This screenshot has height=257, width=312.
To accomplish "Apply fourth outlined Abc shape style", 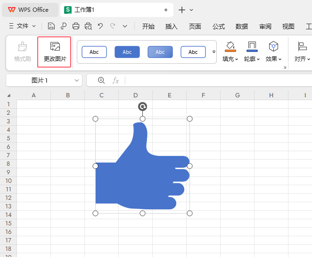I will click(x=193, y=52).
